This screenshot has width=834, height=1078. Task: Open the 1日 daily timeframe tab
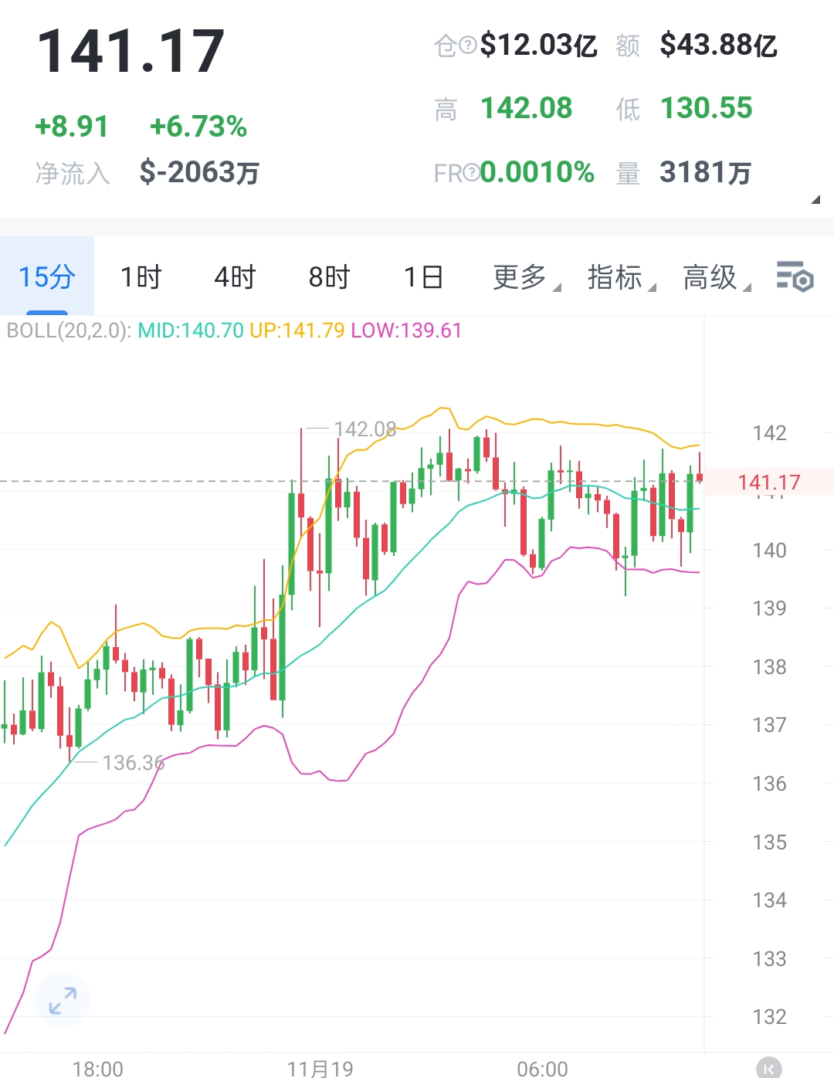click(421, 276)
